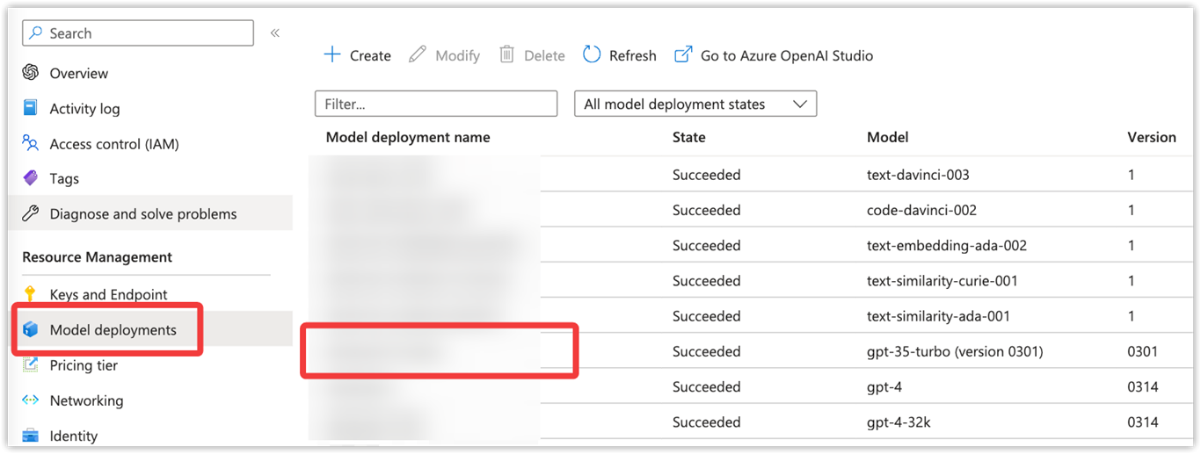
Task: Sort by Model deployment name column
Action: click(x=408, y=137)
